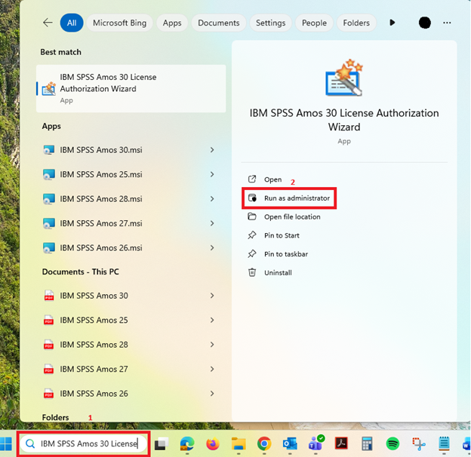Expand IBM SPSS Amos 28.msi options chevron

pyautogui.click(x=212, y=199)
